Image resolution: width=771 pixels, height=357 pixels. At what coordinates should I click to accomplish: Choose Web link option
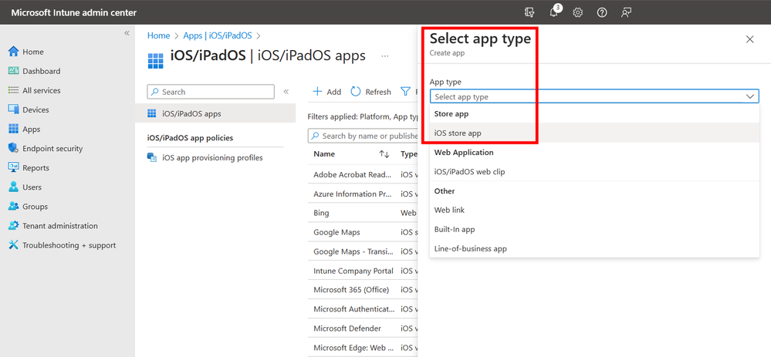(594, 210)
